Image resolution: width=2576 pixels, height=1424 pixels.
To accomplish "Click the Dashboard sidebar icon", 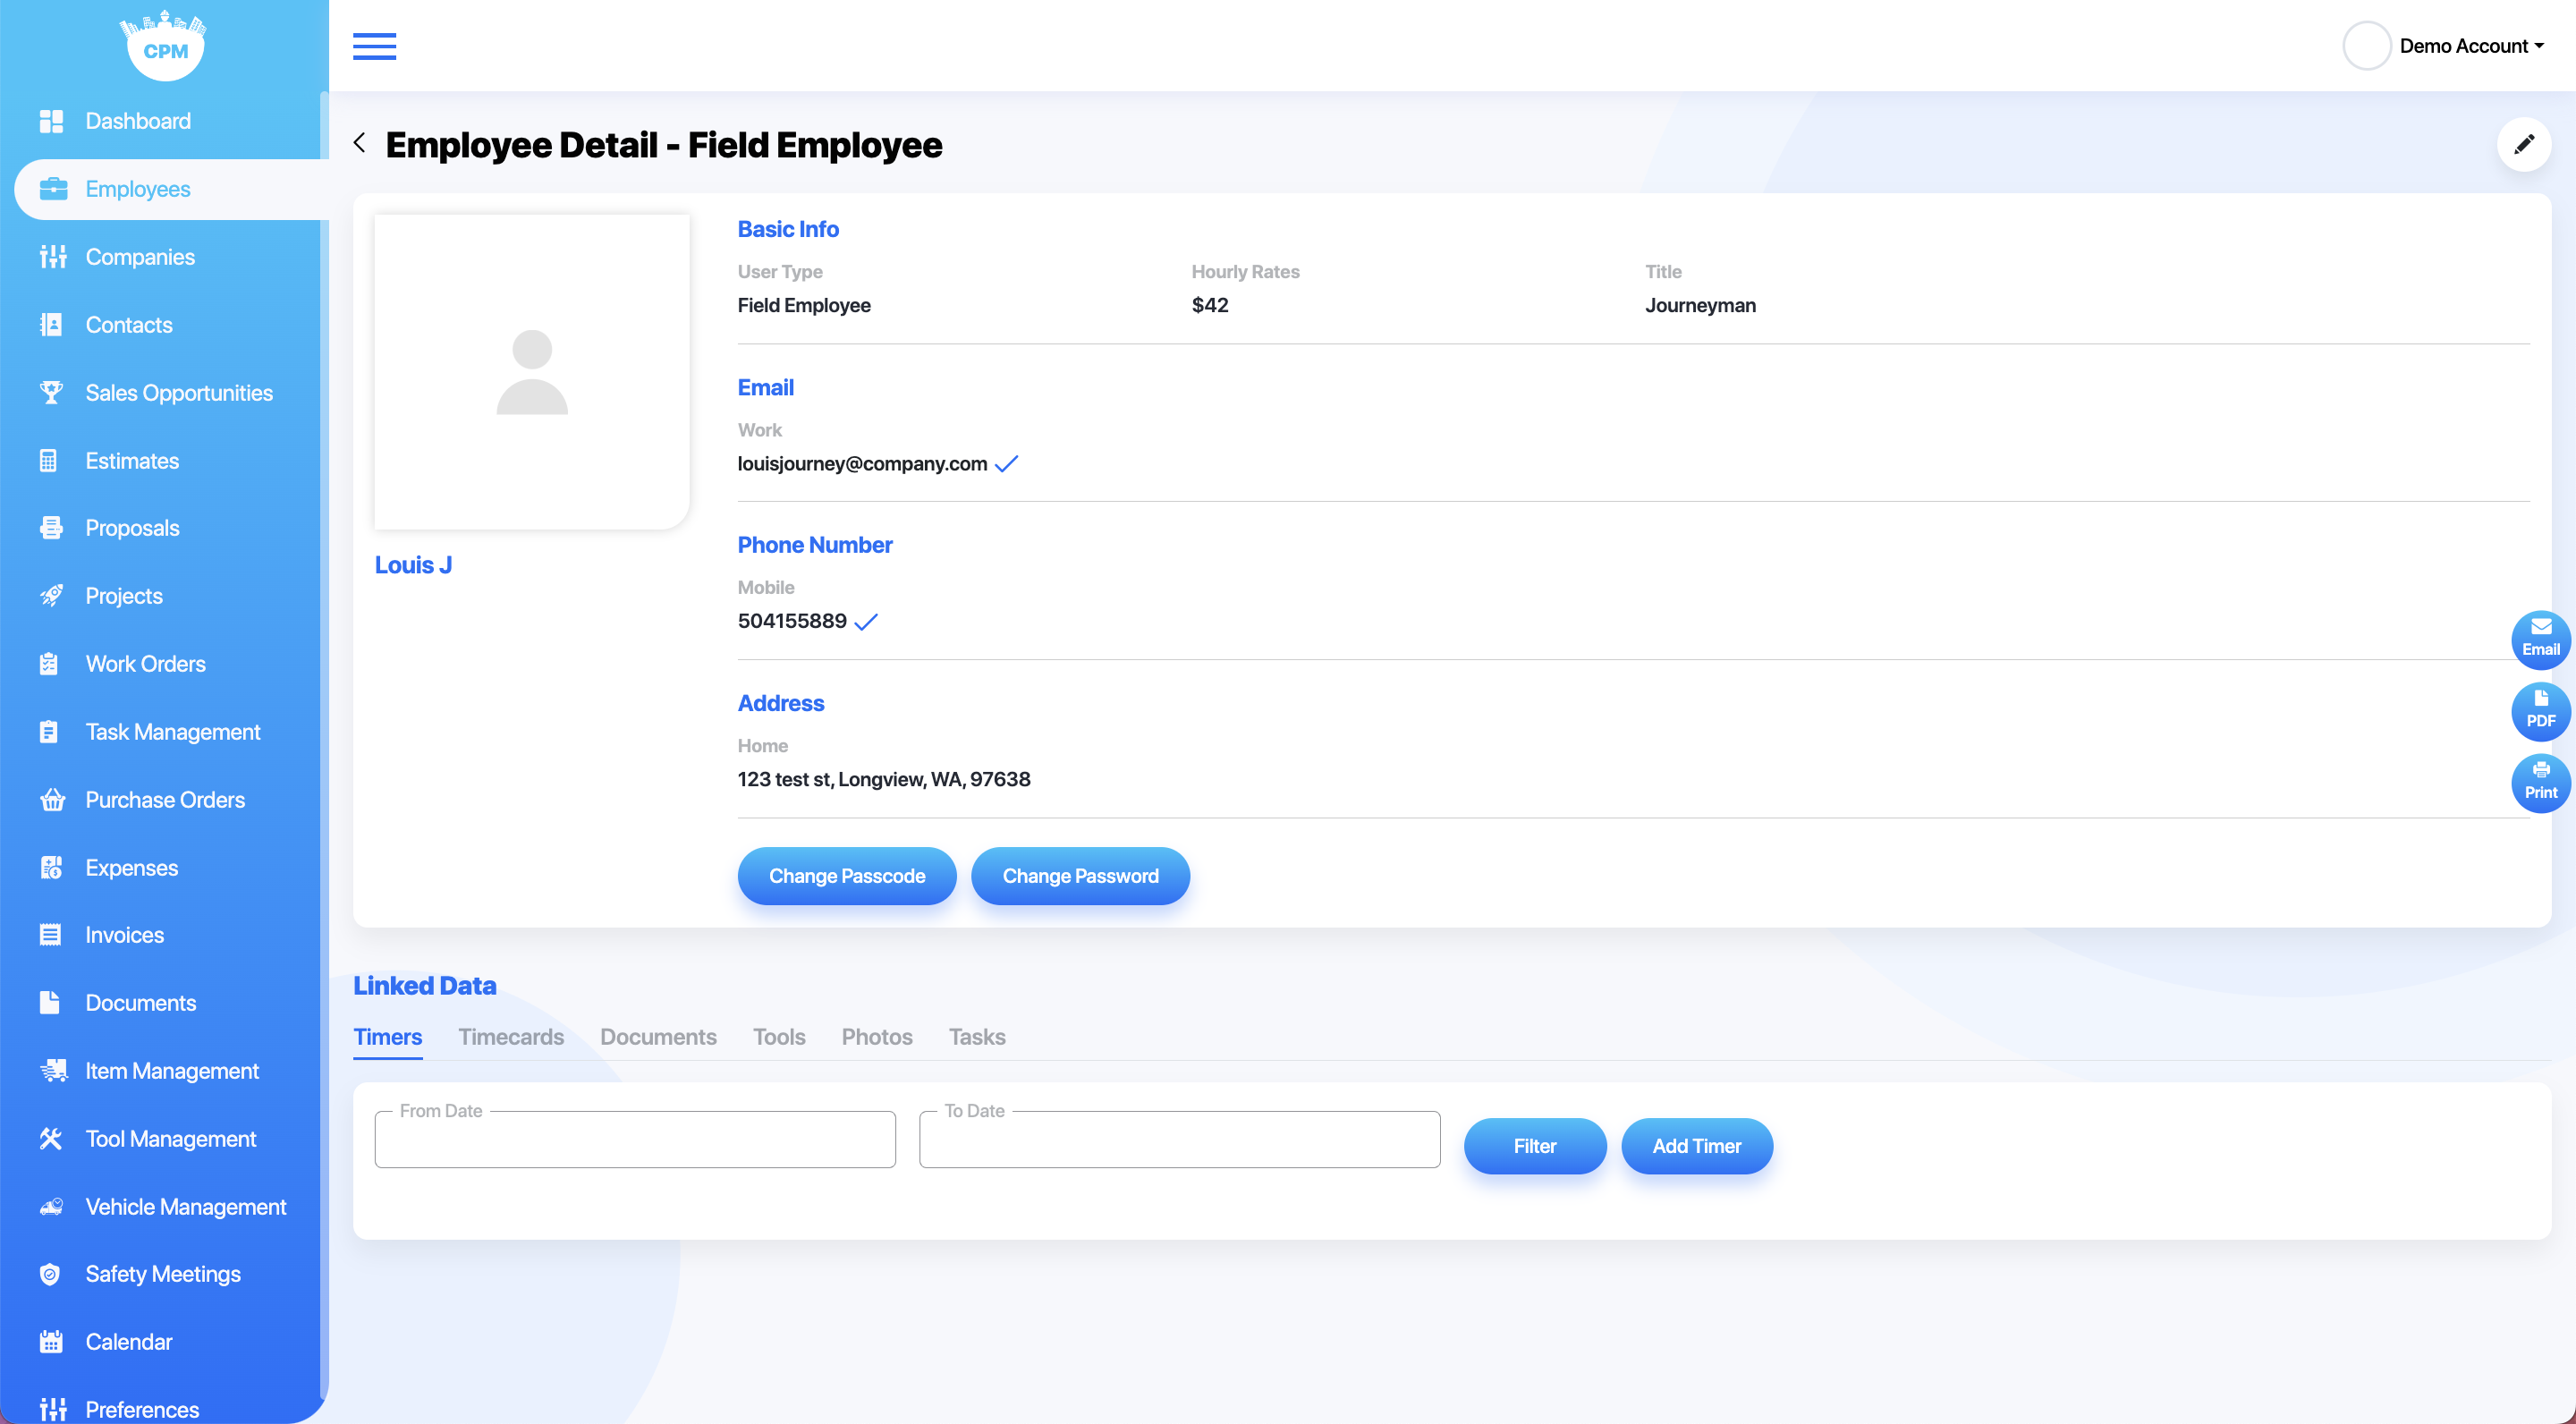I will coord(51,121).
